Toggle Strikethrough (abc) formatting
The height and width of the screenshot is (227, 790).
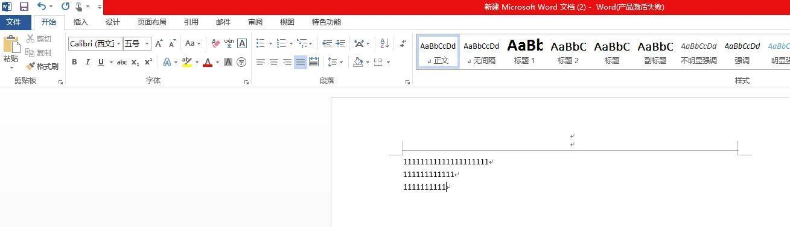[x=122, y=62]
